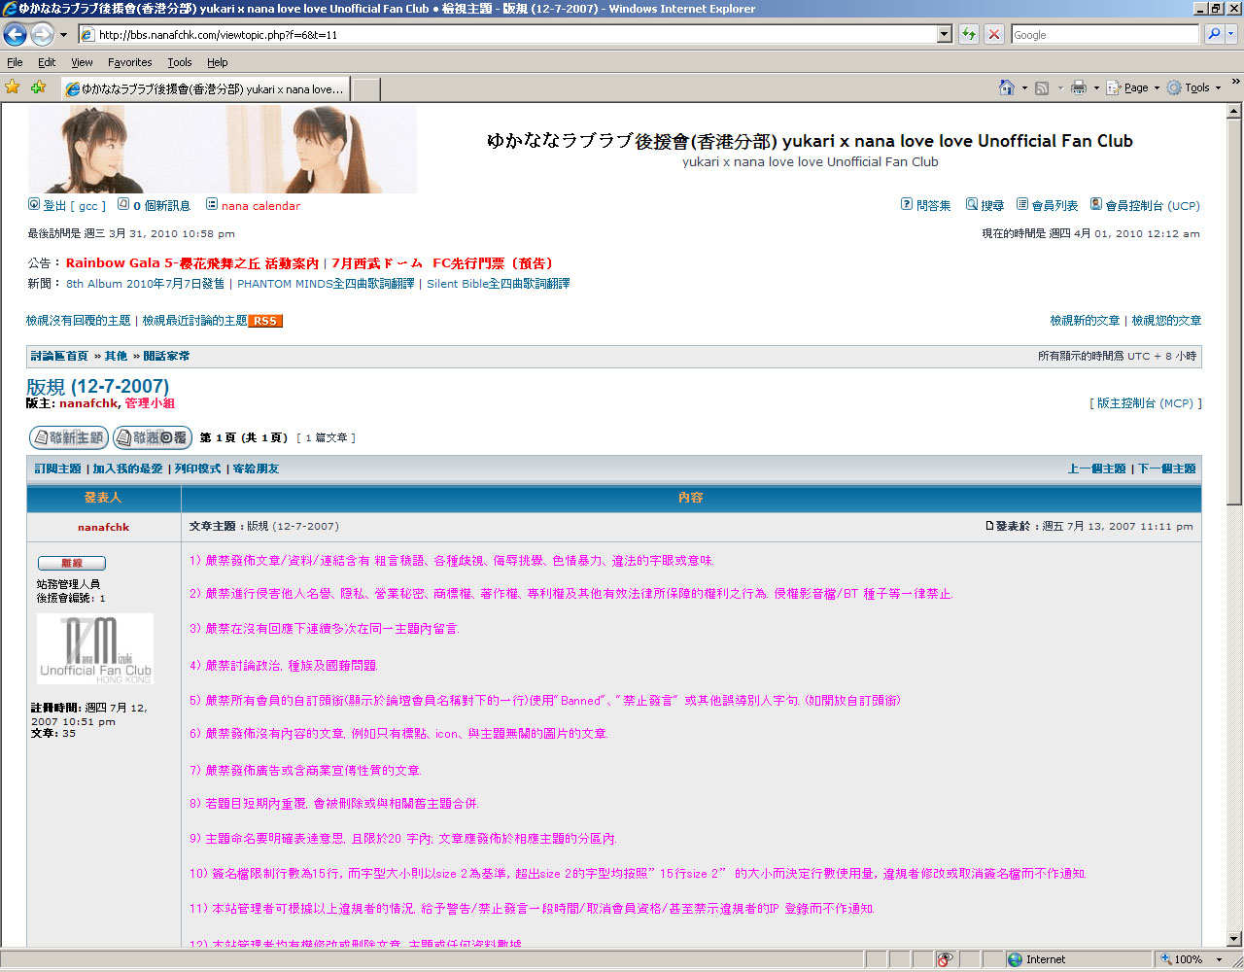Open the Page menu dropdown

1134,87
